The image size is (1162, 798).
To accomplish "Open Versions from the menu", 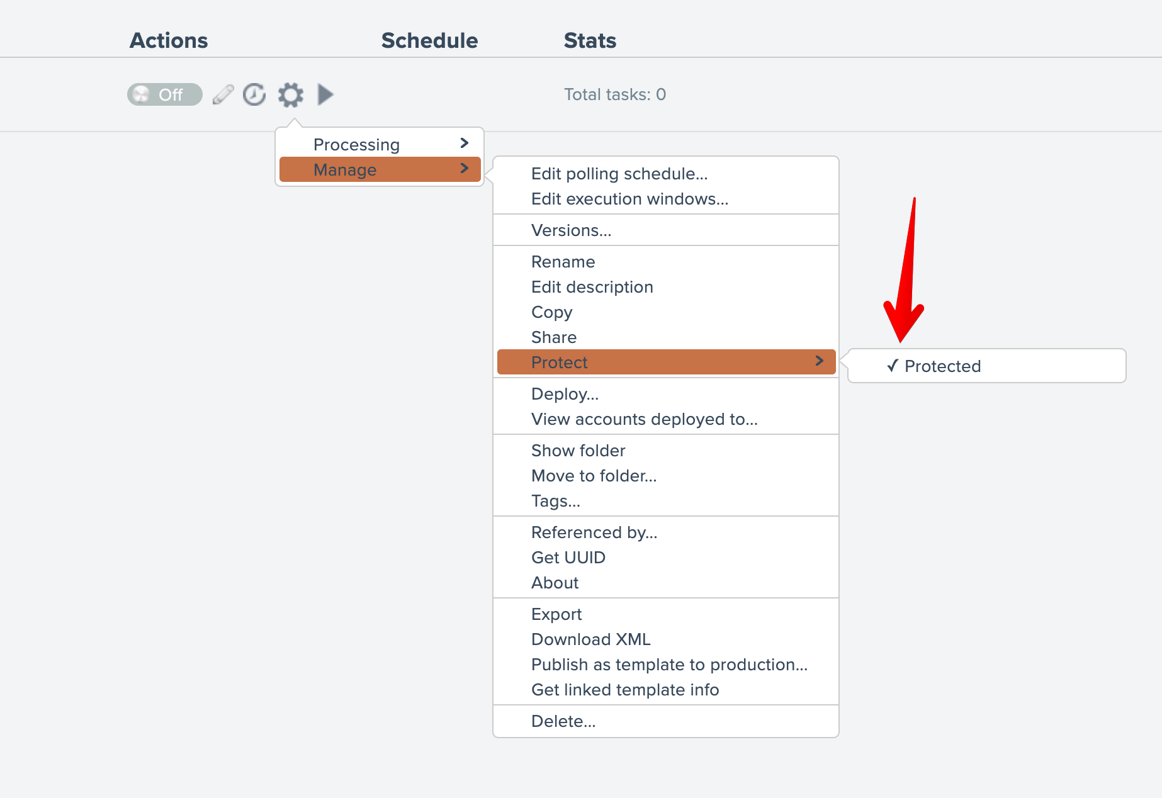I will point(571,230).
